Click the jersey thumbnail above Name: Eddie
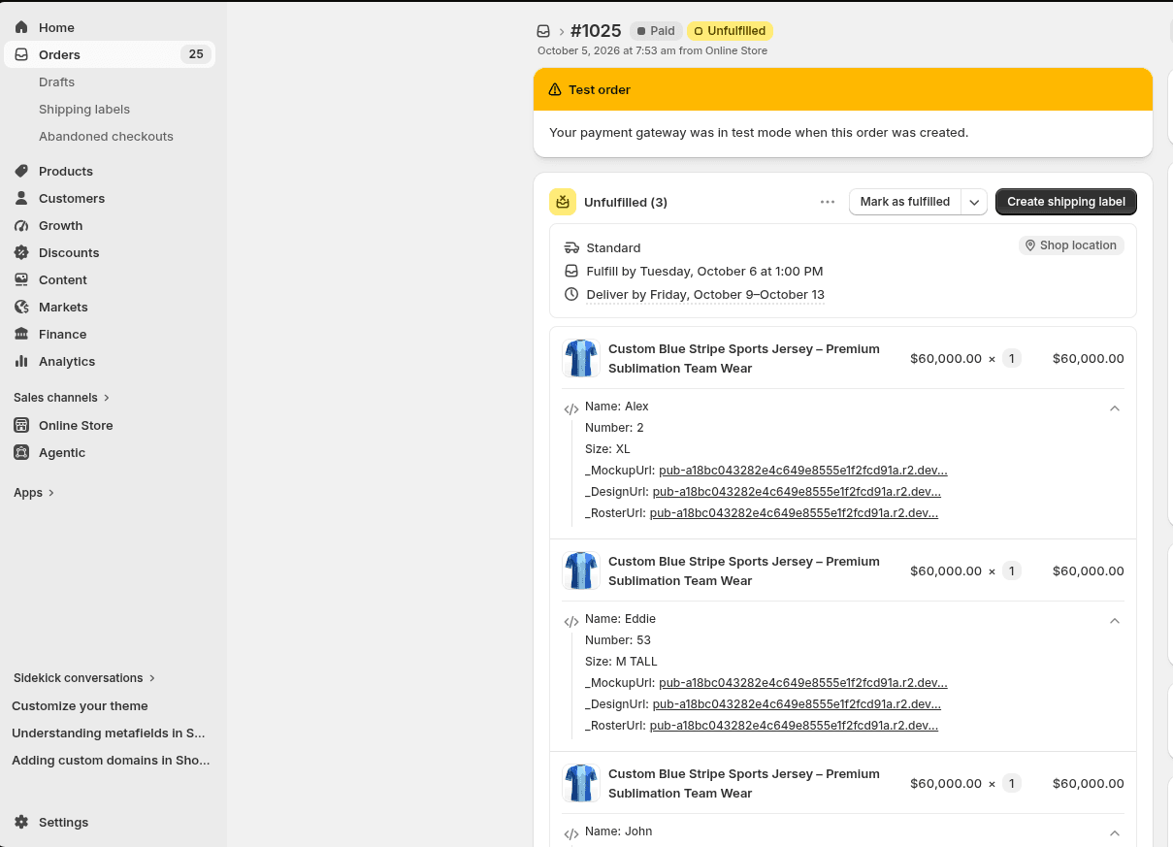This screenshot has width=1173, height=847. [x=581, y=570]
